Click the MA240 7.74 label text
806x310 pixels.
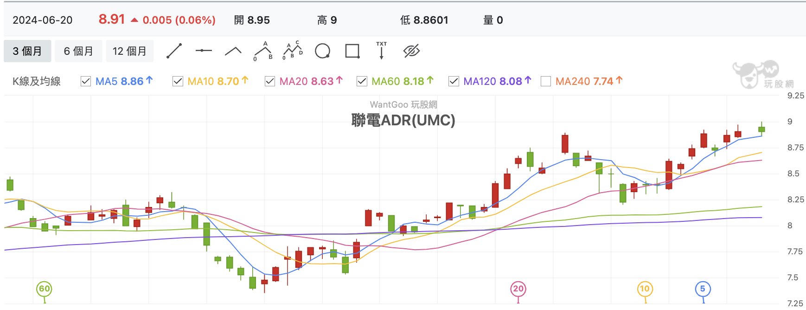click(584, 81)
